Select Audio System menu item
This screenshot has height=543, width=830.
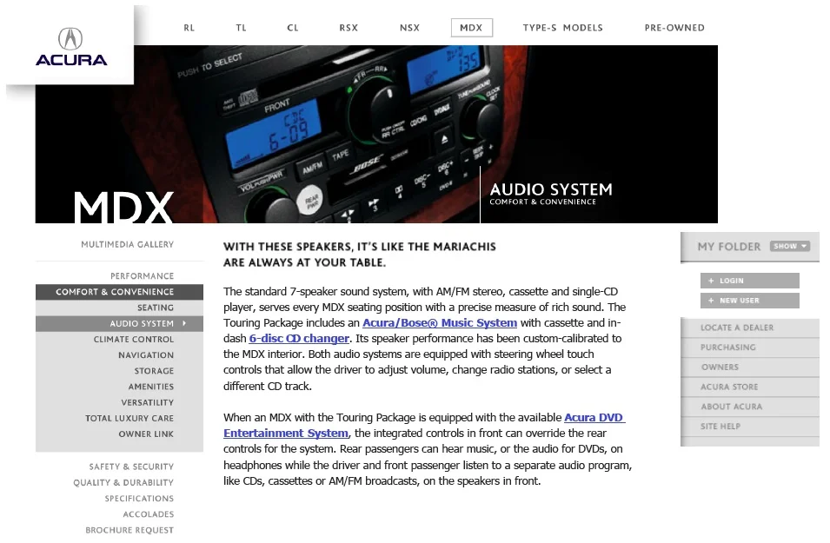click(120, 324)
